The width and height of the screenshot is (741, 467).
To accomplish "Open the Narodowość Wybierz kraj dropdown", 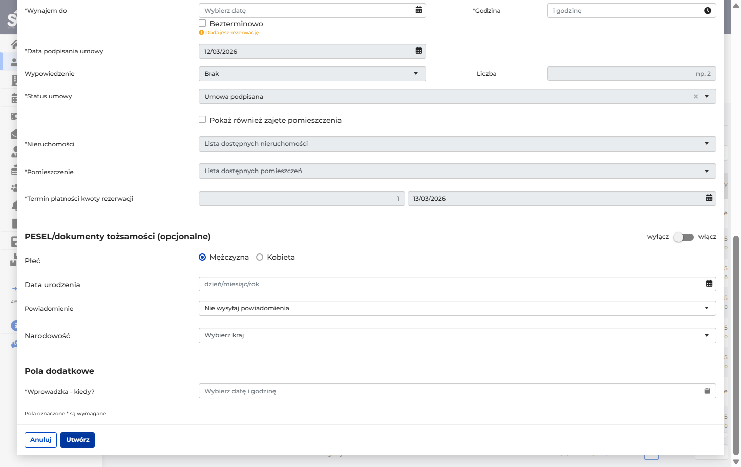I will (457, 335).
